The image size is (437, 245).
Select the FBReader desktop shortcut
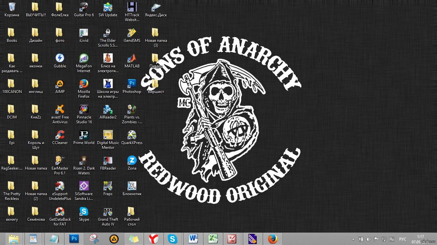coord(108,163)
